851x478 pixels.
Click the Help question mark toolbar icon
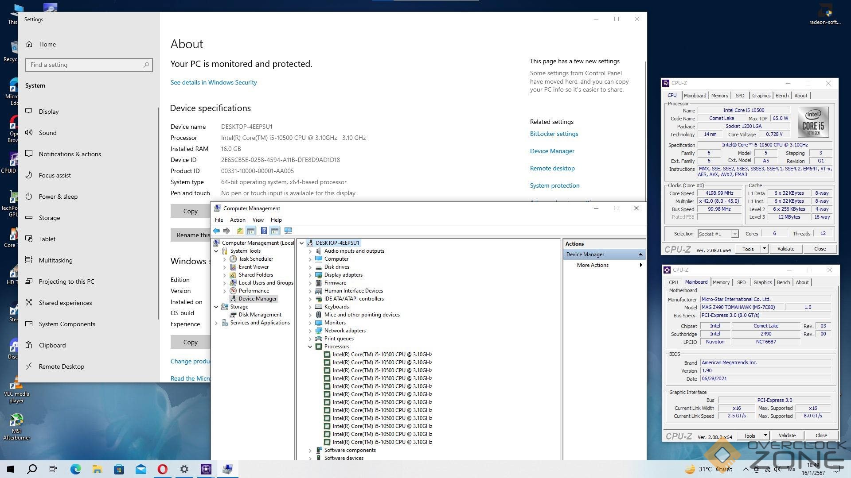coord(264,231)
